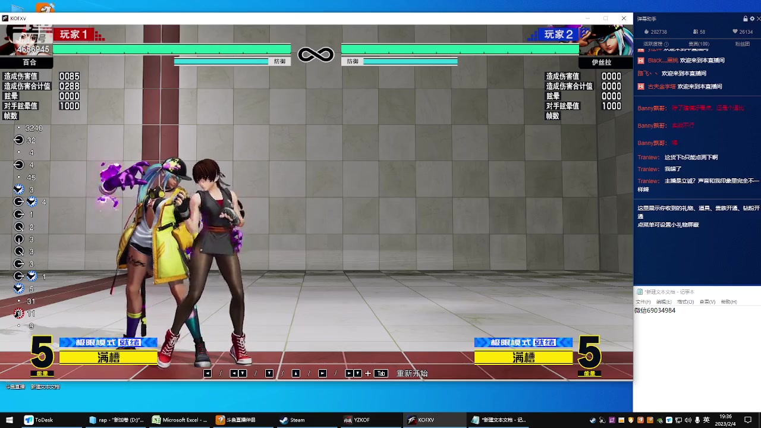Screen dimensions: 761x428
Task: Click the flame popularity icon 202738
Action: 647,32
